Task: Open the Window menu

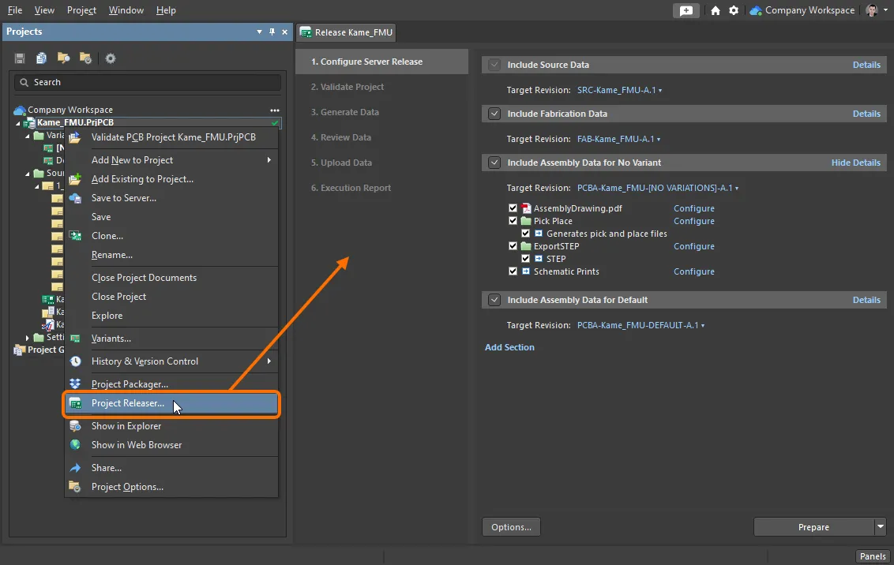Action: tap(126, 10)
